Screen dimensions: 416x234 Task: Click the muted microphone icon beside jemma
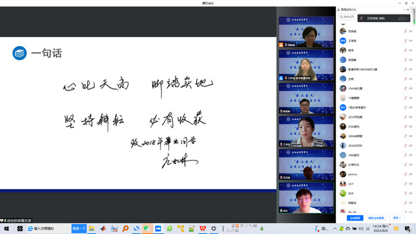406,174
